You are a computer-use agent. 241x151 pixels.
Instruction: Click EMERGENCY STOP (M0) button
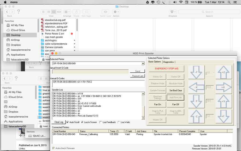(x=167, y=69)
